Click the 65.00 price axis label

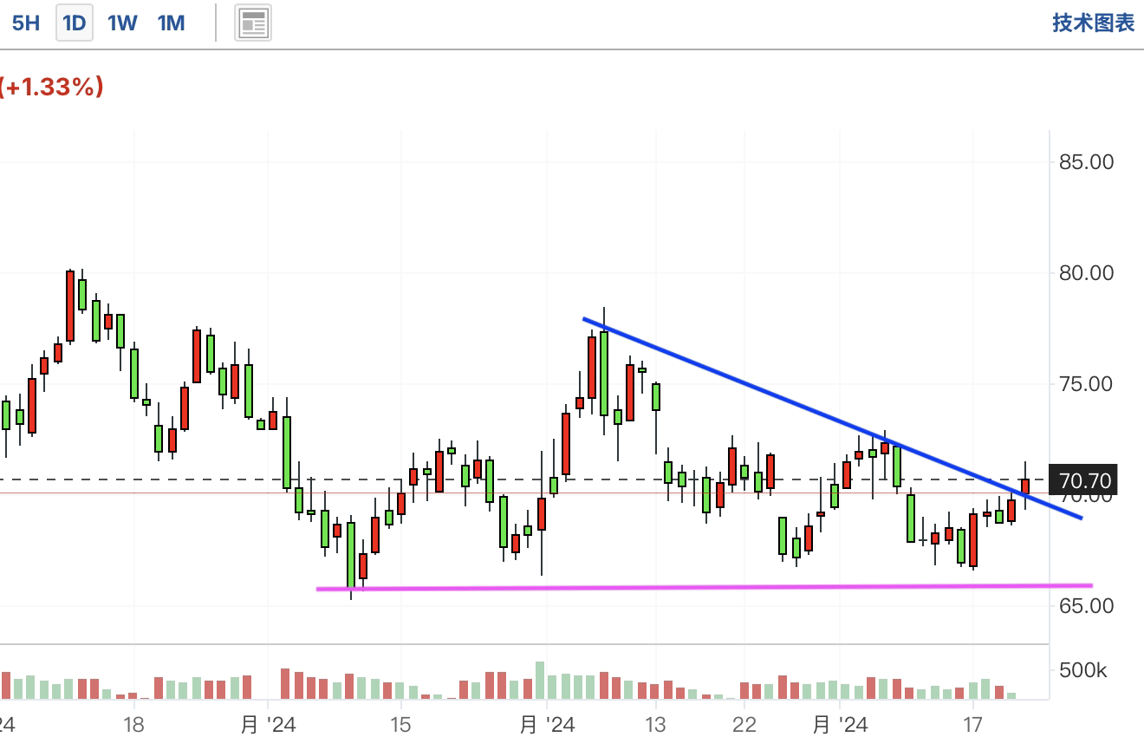tap(1085, 605)
